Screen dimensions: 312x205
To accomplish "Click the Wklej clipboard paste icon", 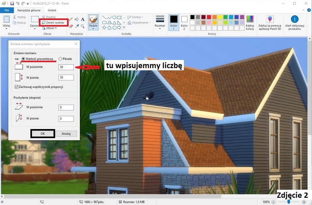I will point(6,19).
